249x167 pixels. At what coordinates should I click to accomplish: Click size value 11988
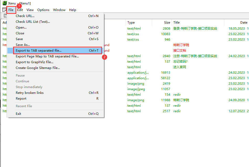[x=165, y=100]
